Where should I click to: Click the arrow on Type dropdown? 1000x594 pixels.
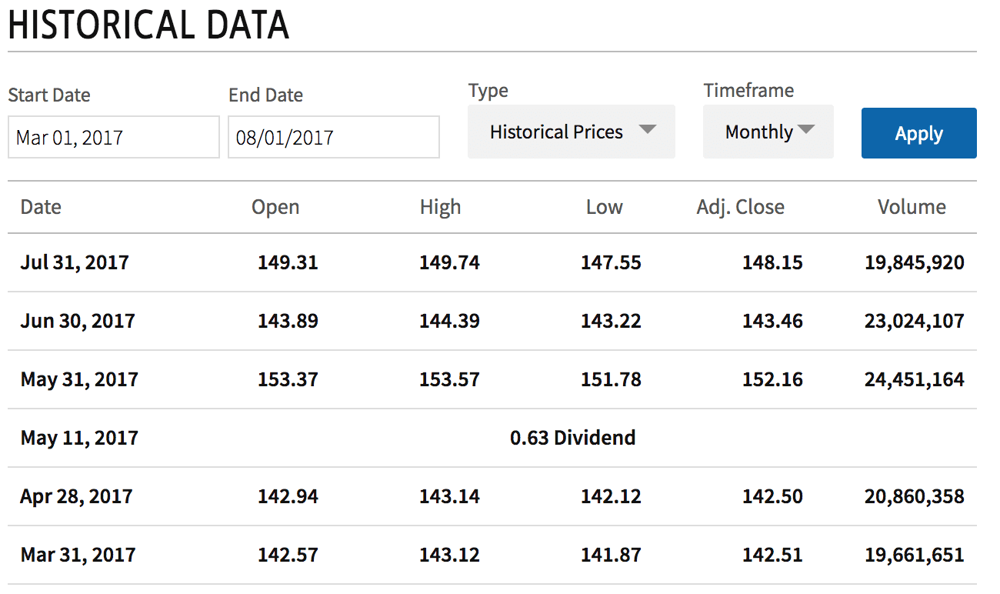[x=648, y=129]
